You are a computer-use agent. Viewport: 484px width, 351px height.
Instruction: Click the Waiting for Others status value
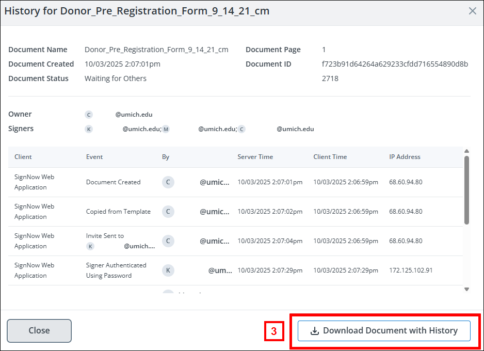pos(116,78)
